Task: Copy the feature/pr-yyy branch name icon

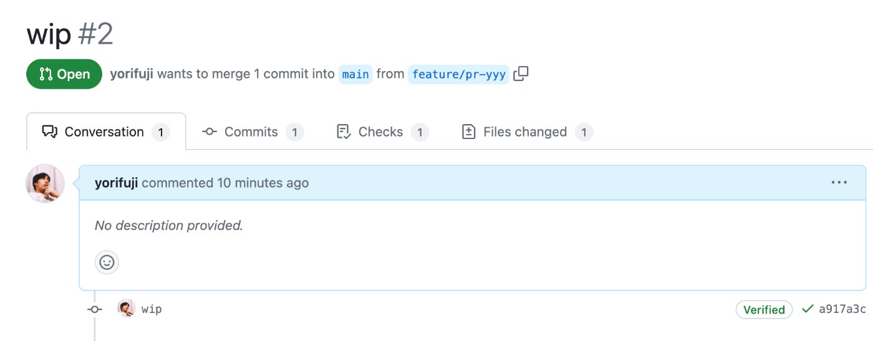Action: click(521, 74)
